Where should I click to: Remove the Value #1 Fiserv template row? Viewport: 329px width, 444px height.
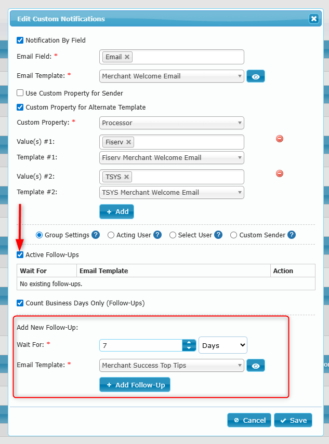point(280,139)
